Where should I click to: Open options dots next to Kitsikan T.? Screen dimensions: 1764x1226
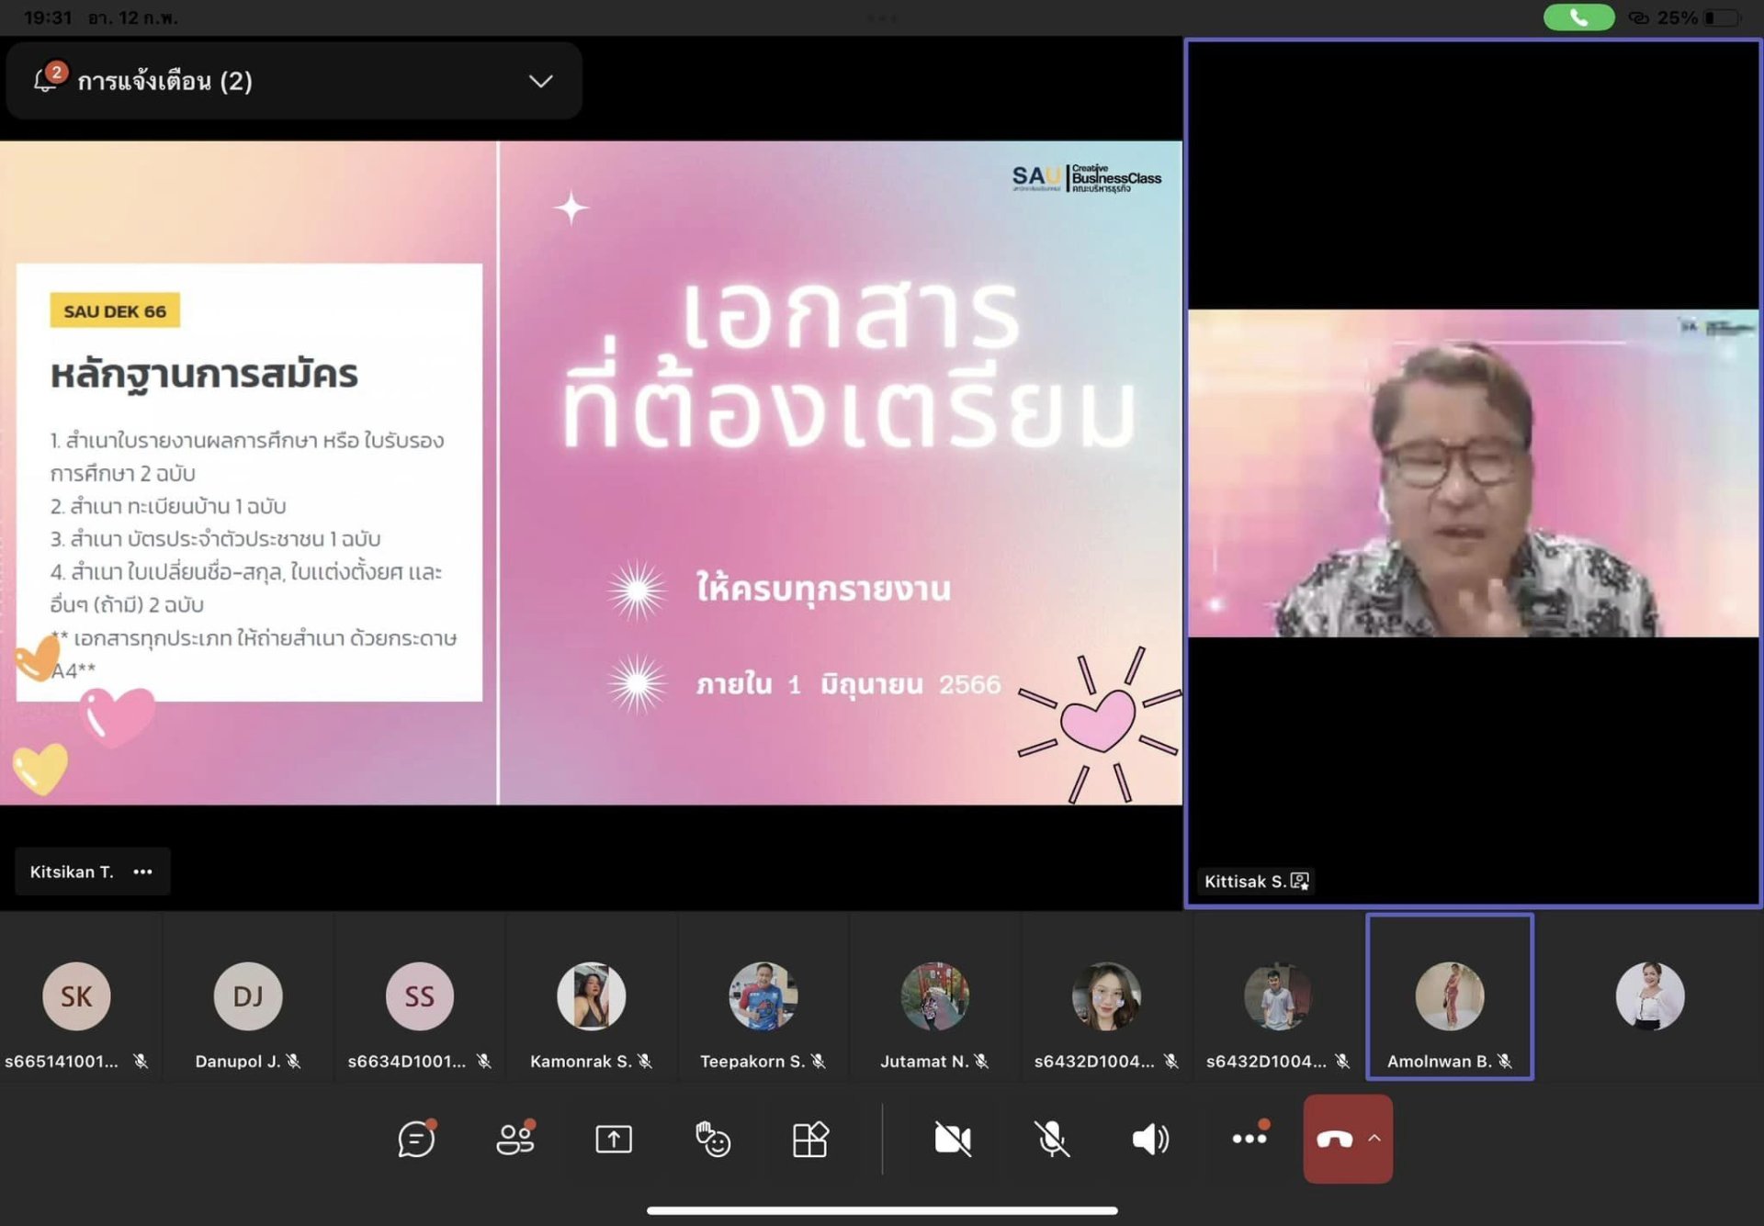(142, 872)
